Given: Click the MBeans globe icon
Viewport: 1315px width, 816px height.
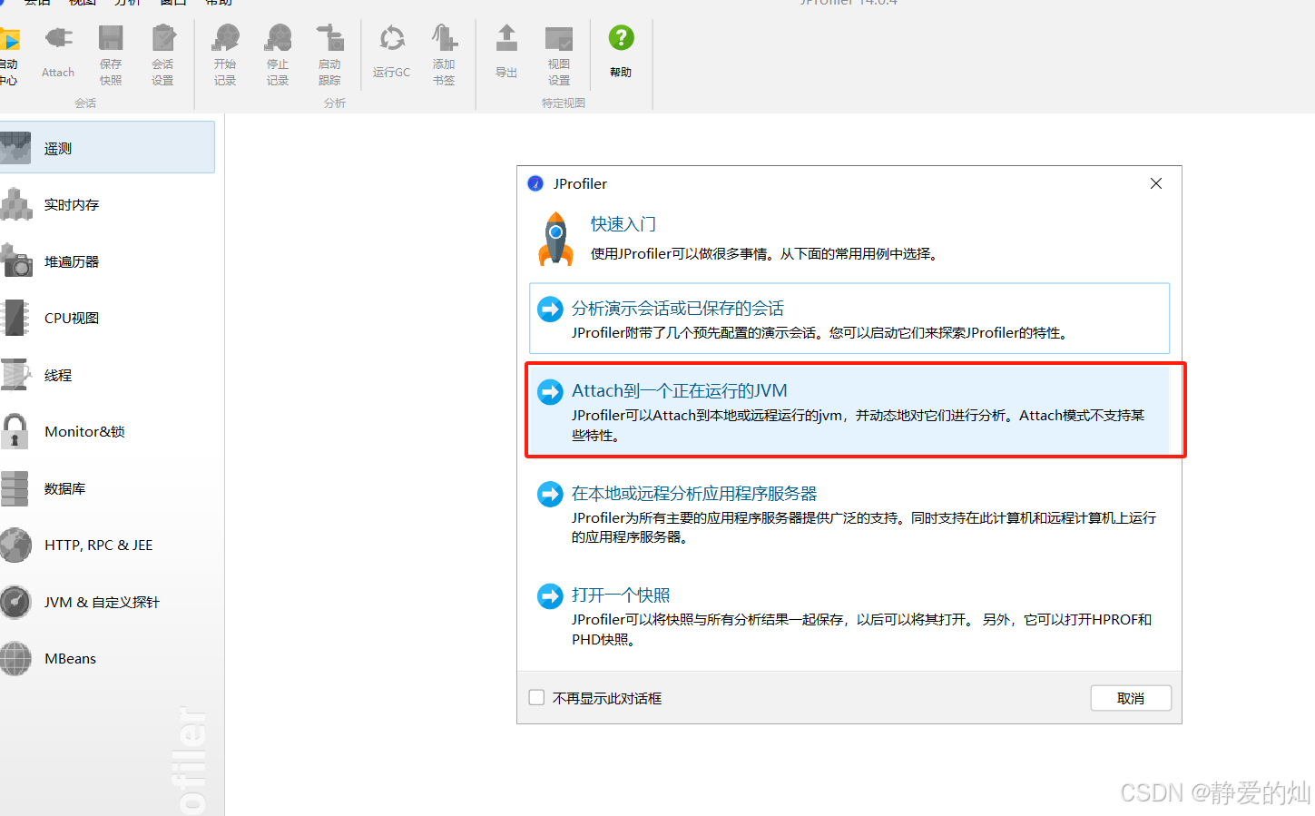Looking at the screenshot, I should coord(15,658).
